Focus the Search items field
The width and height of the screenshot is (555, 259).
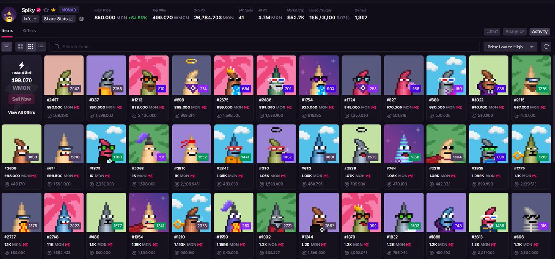click(x=265, y=47)
